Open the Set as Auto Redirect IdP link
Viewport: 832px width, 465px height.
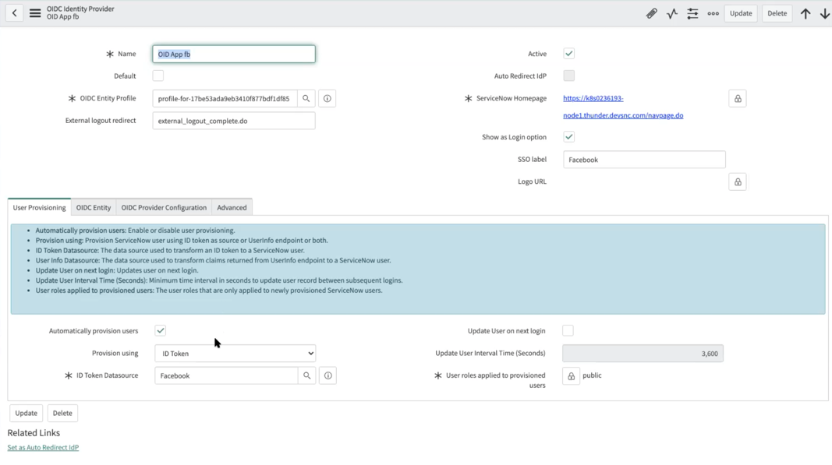tap(43, 448)
